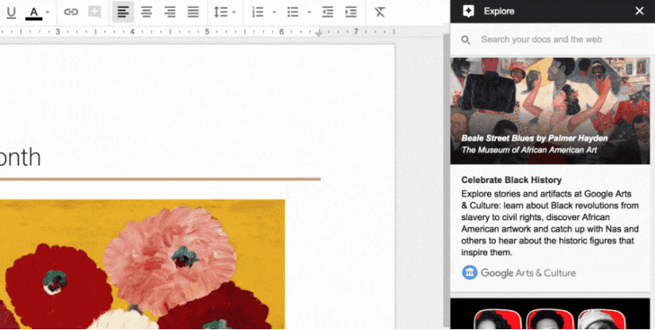The height and width of the screenshot is (330, 655).
Task: Increase indent
Action: tap(351, 12)
